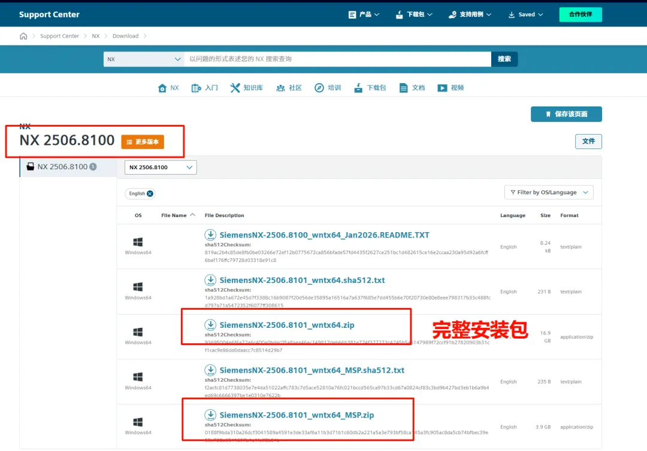Open the 下载包 header dropdown menu

(414, 14)
